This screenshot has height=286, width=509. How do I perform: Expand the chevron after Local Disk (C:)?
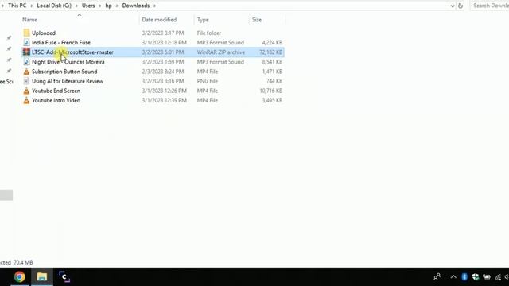[76, 6]
